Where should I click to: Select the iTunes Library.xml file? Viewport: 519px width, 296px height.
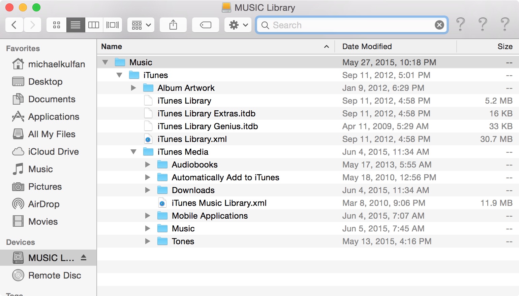coord(308,139)
